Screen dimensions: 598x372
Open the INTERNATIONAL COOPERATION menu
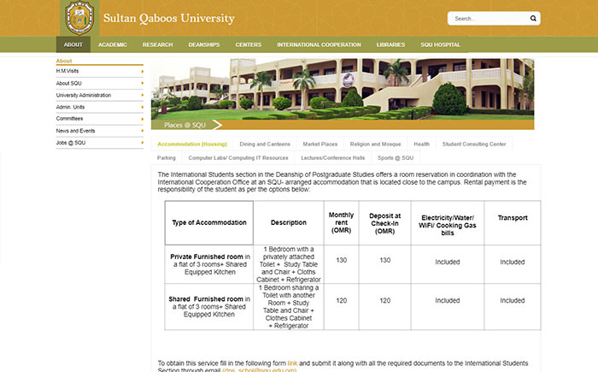[x=319, y=44]
